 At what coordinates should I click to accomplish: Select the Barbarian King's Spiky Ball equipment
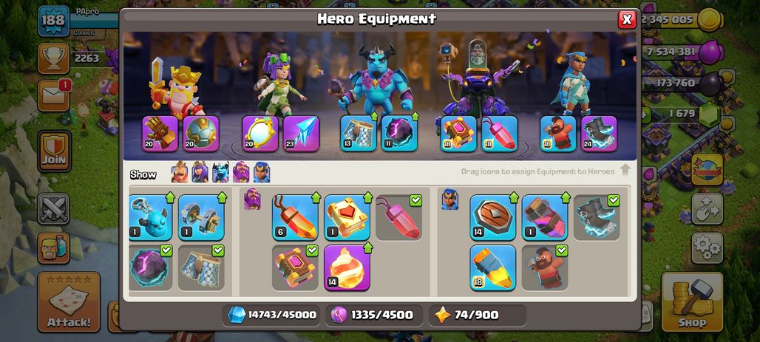click(x=200, y=133)
